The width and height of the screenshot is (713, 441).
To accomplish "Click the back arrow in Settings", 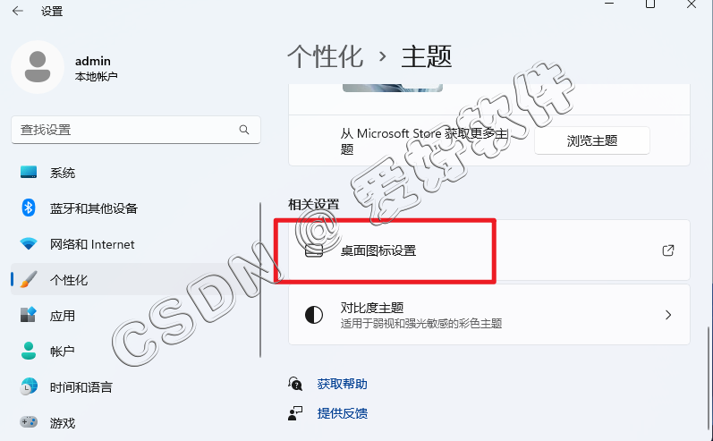I will coord(17,11).
